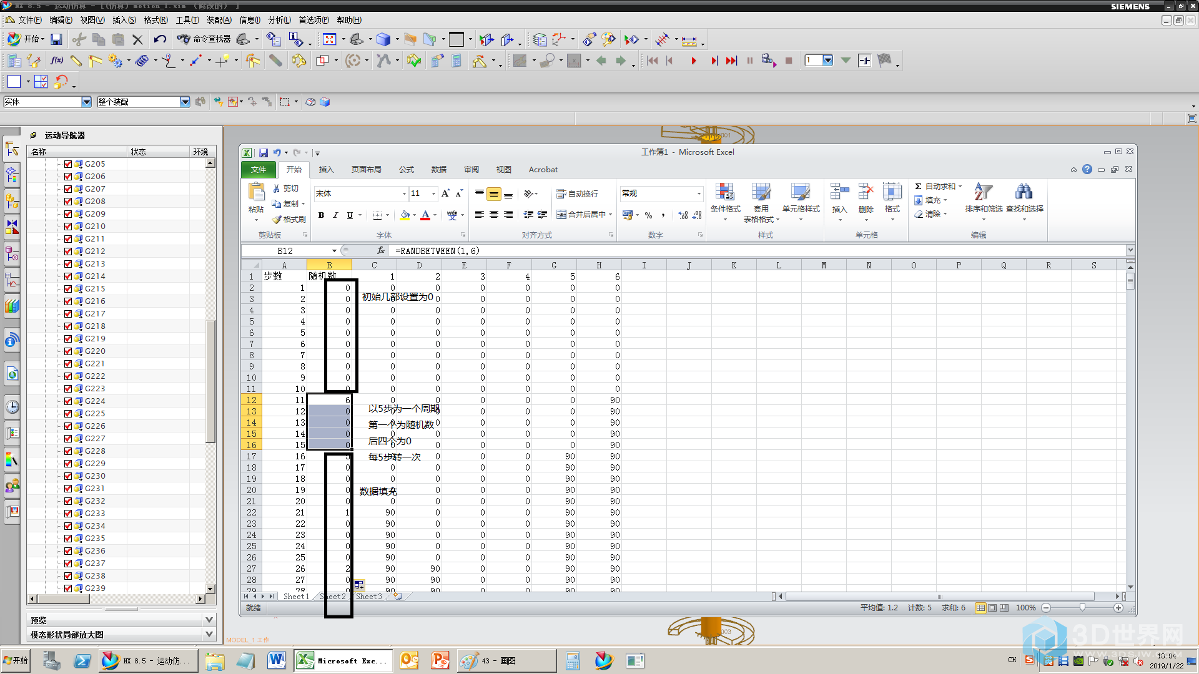Open NX animation step number dropdown
The height and width of the screenshot is (674, 1199).
pyautogui.click(x=828, y=61)
